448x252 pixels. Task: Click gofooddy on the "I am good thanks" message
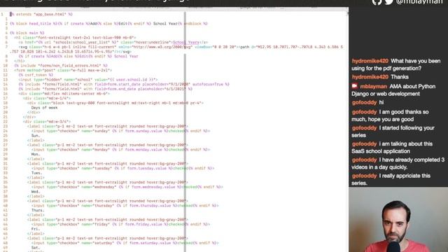coord(364,112)
